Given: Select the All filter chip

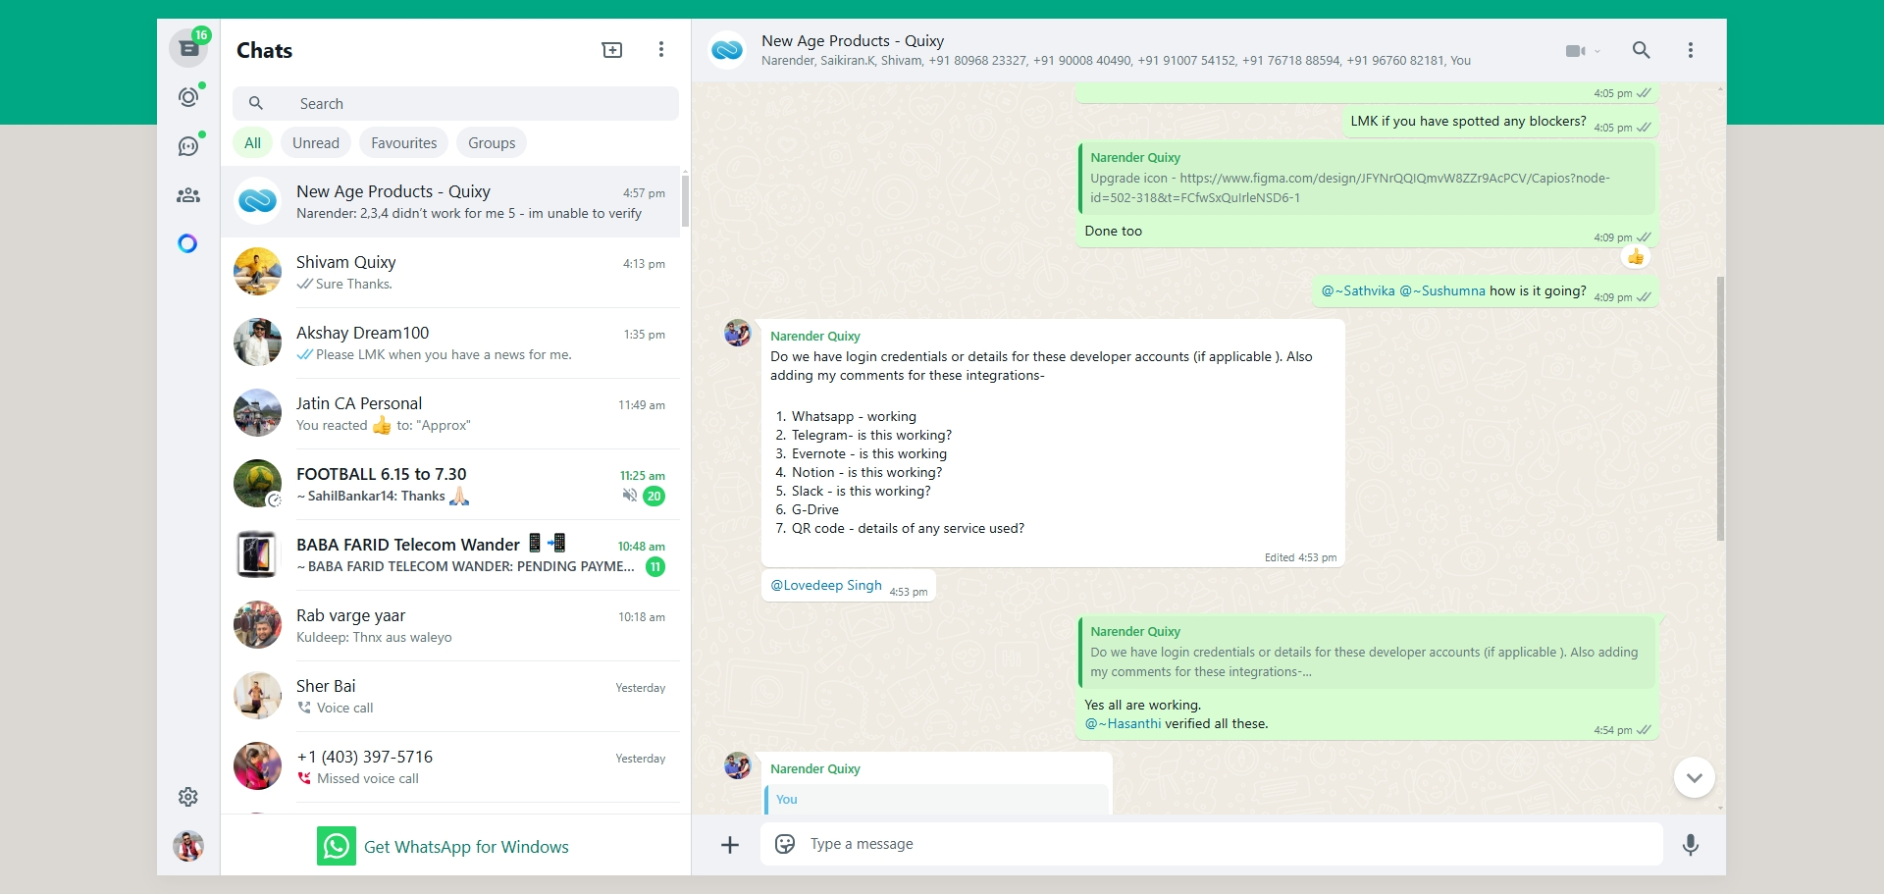Looking at the screenshot, I should (x=252, y=142).
